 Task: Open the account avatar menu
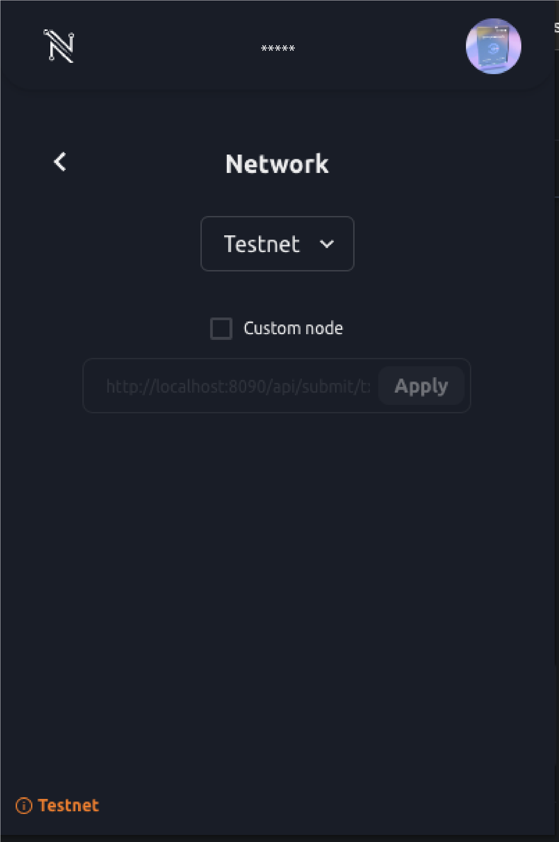pyautogui.click(x=493, y=46)
